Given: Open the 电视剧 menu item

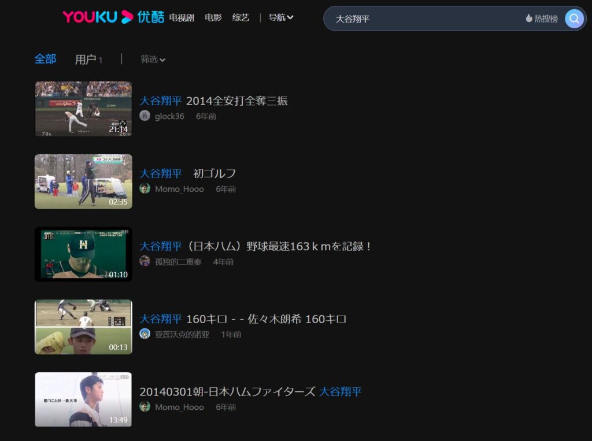Looking at the screenshot, I should point(181,17).
